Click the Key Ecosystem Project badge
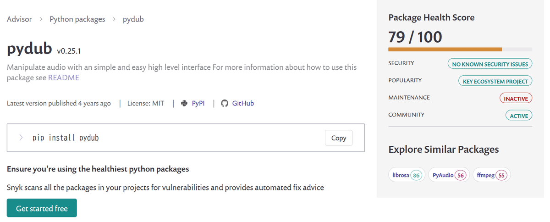 [x=495, y=81]
